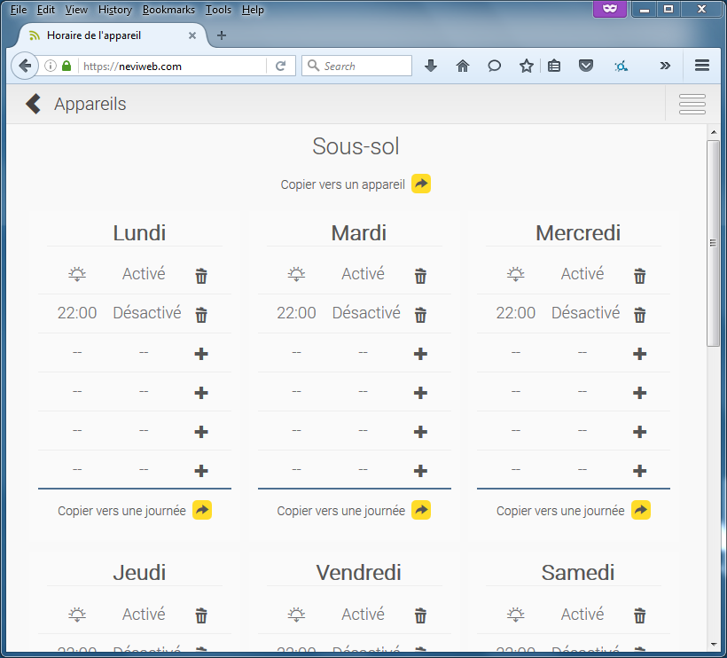Click the browser Search input field
Image resolution: width=727 pixels, height=658 pixels.
[x=365, y=66]
